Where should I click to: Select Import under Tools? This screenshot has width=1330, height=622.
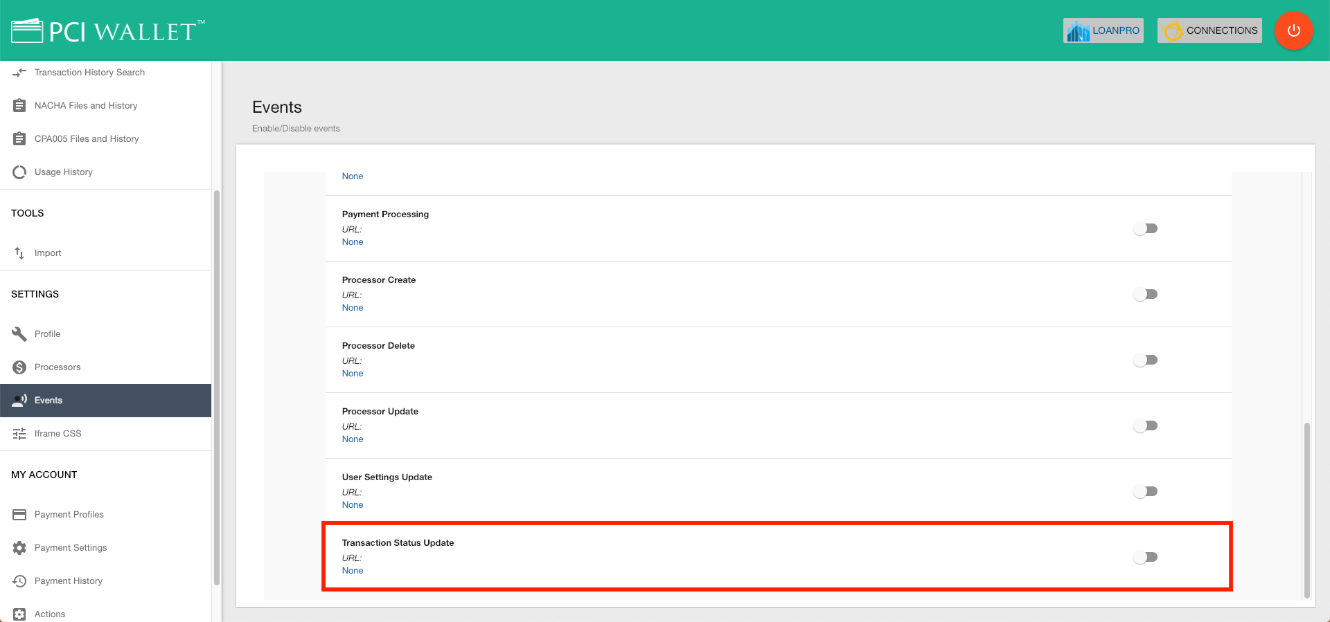105,253
